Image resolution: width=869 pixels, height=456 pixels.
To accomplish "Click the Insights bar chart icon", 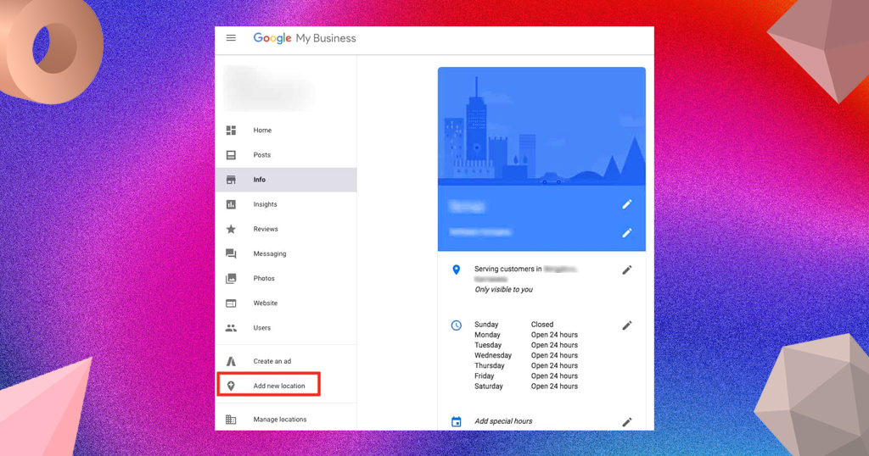I will pyautogui.click(x=231, y=204).
